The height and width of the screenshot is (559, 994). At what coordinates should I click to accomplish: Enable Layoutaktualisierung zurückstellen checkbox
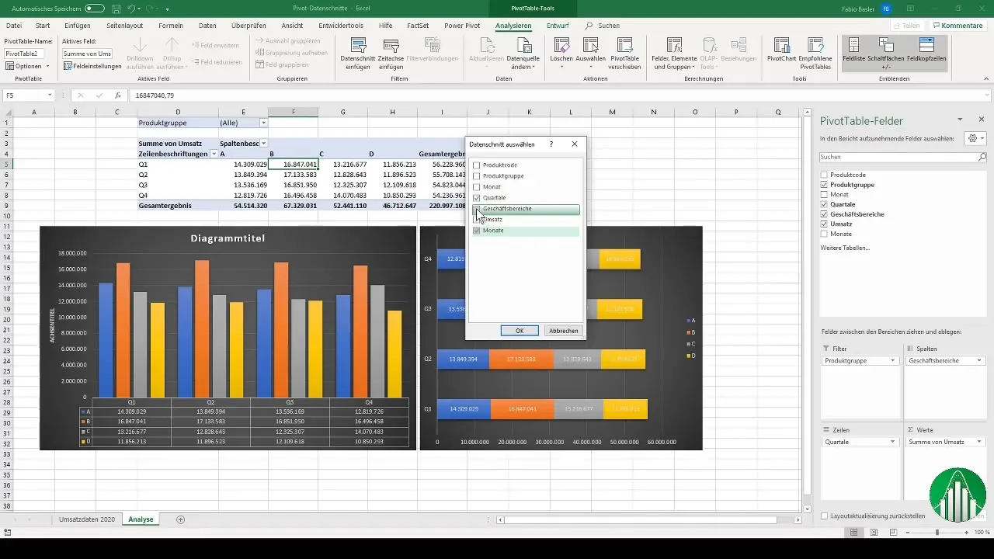(825, 516)
